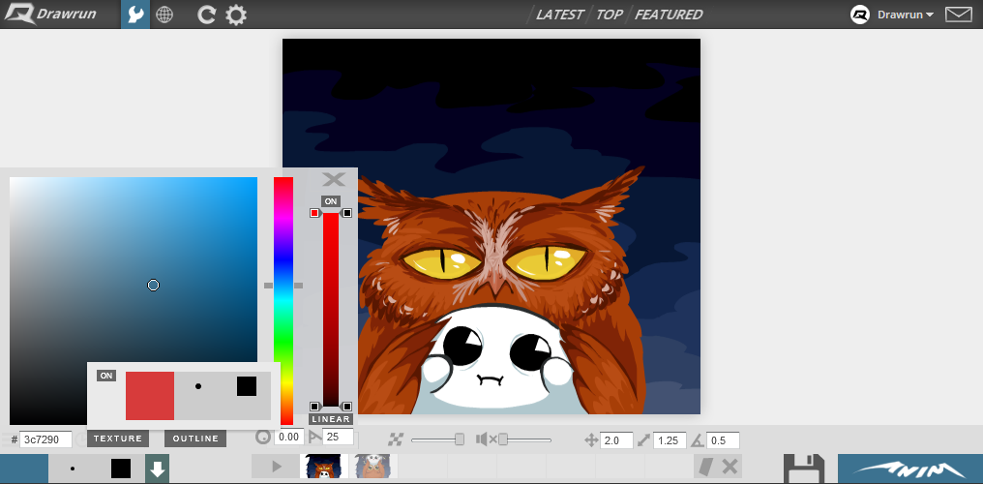Pick a color in the saturation square
The height and width of the screenshot is (484, 983).
tap(133, 301)
